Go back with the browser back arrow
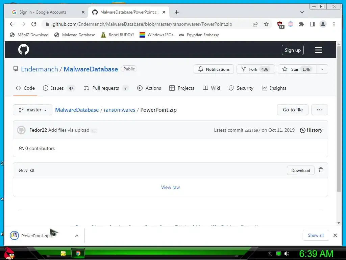 coord(12,24)
